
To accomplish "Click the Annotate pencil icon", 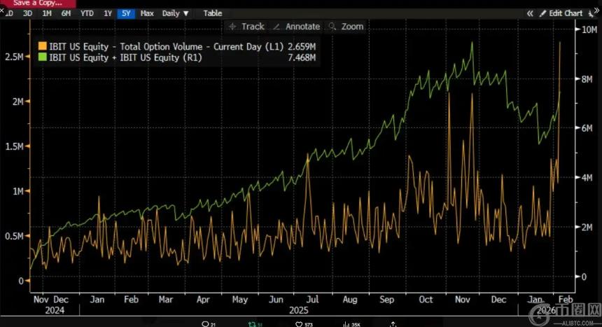I will tap(277, 27).
